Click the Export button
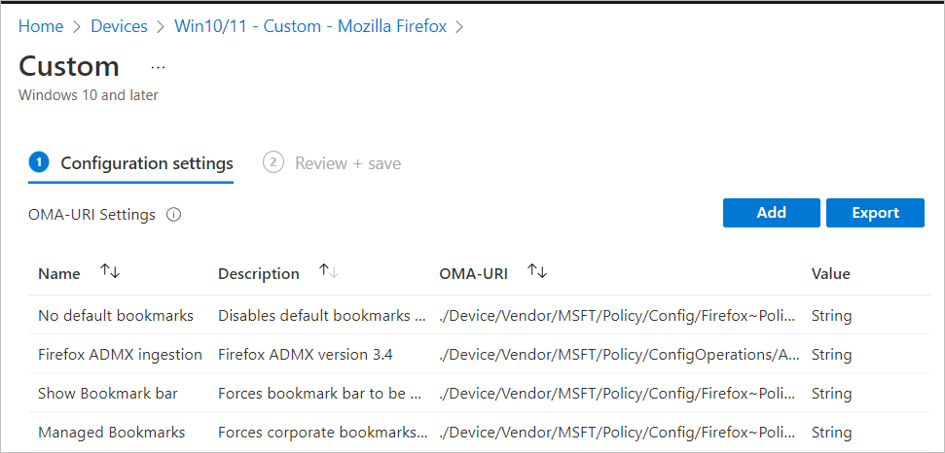The image size is (945, 453). [875, 213]
